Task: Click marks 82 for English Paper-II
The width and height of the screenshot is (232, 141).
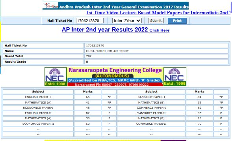Action: [x=88, y=113]
